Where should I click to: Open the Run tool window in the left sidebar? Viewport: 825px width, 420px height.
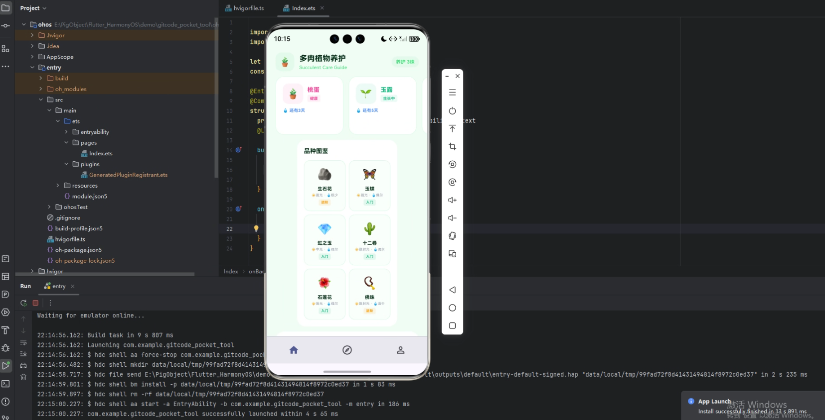click(5, 366)
